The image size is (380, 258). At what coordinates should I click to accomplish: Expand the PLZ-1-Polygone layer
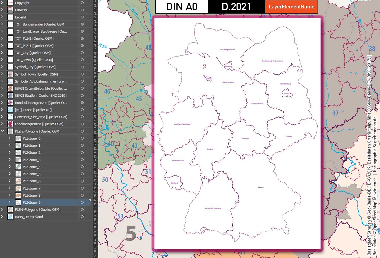[x=2, y=209]
